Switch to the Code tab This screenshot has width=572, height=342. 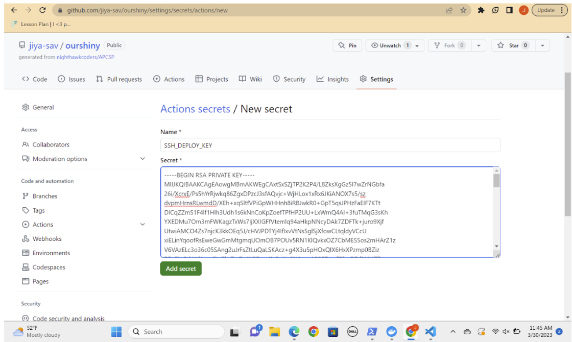(35, 79)
